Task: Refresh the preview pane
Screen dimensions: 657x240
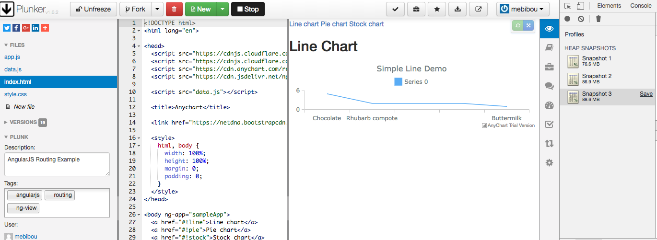Action: click(x=518, y=26)
